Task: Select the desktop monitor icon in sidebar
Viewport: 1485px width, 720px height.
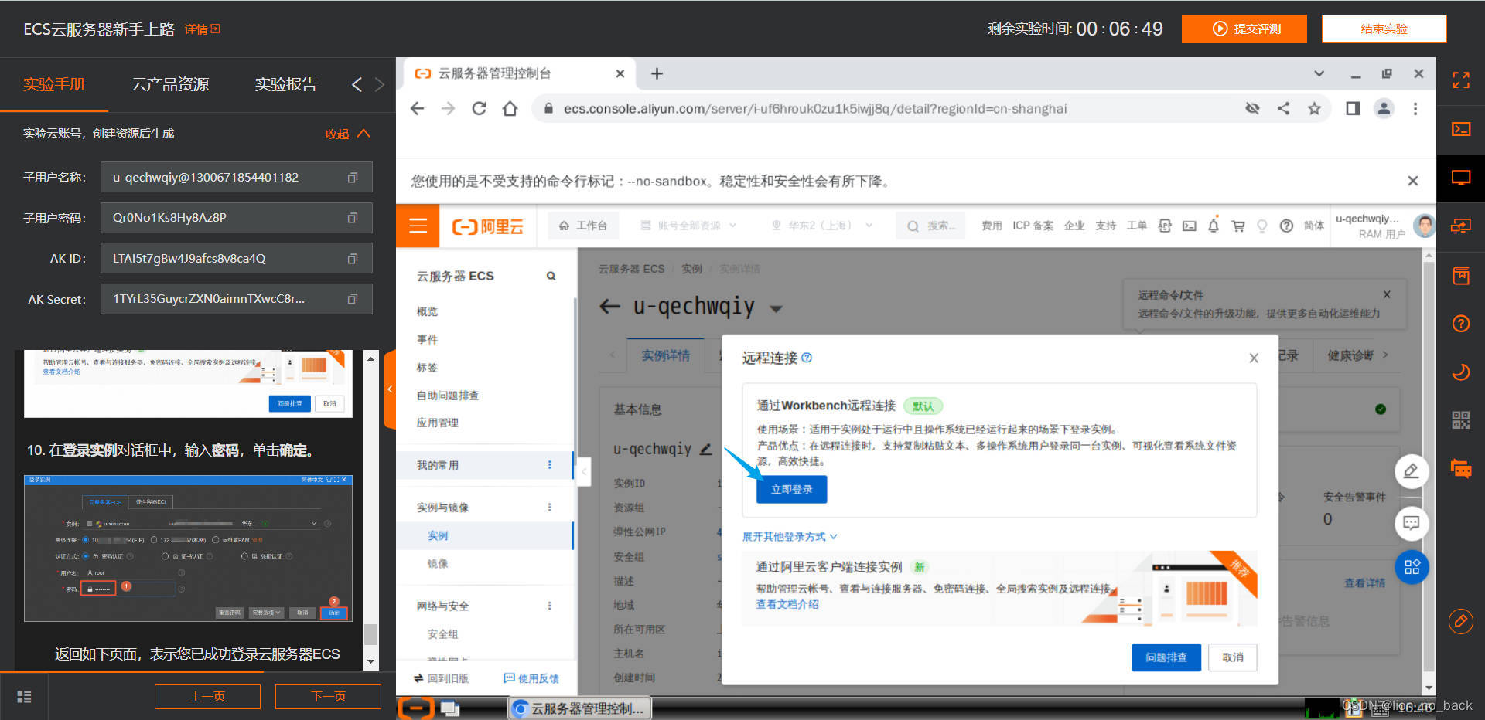Action: click(1460, 178)
